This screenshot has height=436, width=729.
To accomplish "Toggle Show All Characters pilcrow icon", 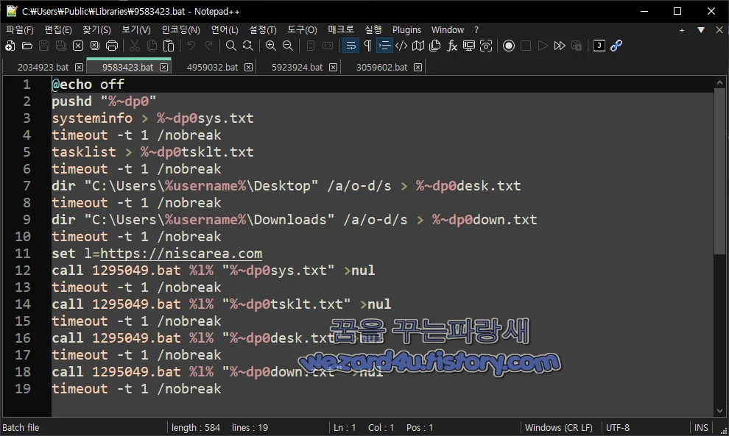I will point(367,46).
